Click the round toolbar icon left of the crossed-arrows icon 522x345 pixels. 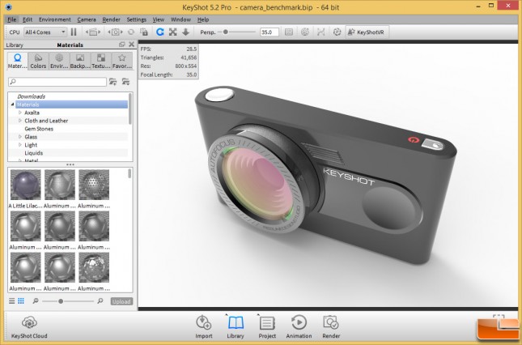click(305, 32)
